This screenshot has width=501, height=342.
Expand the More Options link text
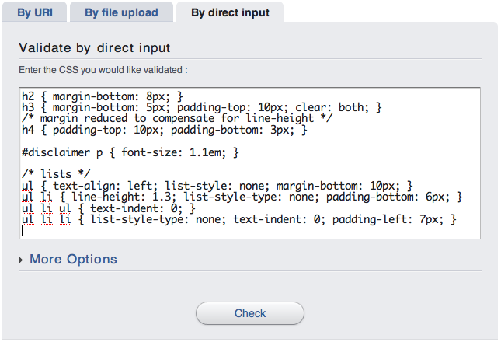[x=73, y=260]
